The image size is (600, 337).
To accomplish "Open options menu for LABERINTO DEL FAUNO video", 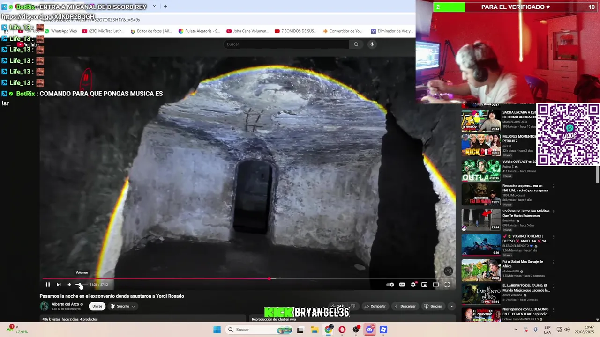I will [554, 286].
